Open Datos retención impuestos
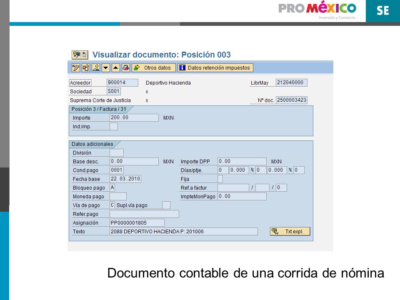Screen dimensions: 400x300 [x=215, y=67]
